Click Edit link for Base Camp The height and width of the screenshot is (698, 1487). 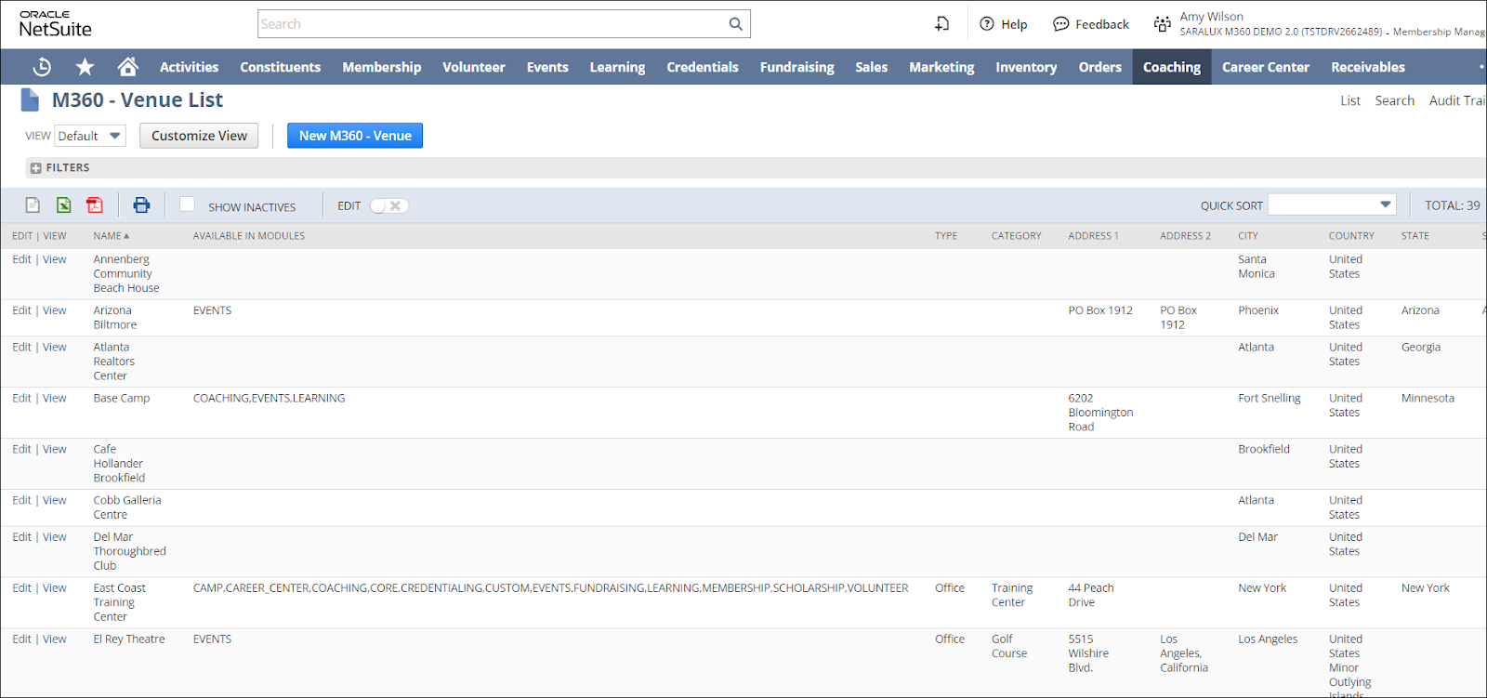(x=21, y=398)
